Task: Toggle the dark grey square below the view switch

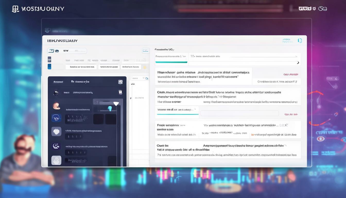Action: [49, 59]
